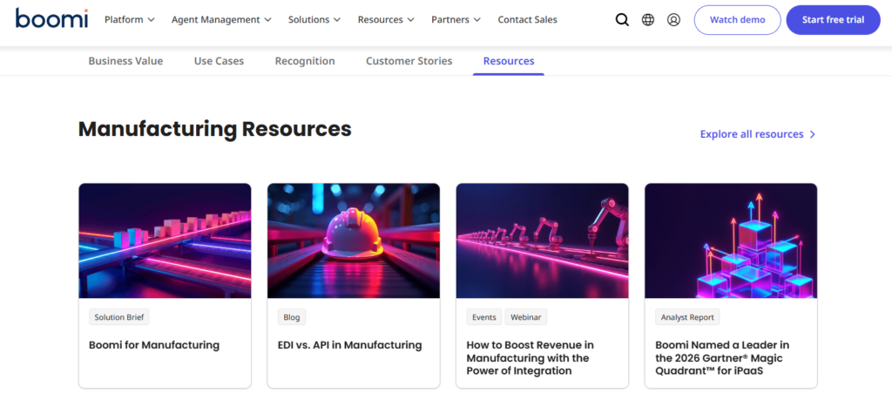Open the Gartner Magic Quadrant for iPaaS report
This screenshot has height=420, width=892.
coord(722,358)
